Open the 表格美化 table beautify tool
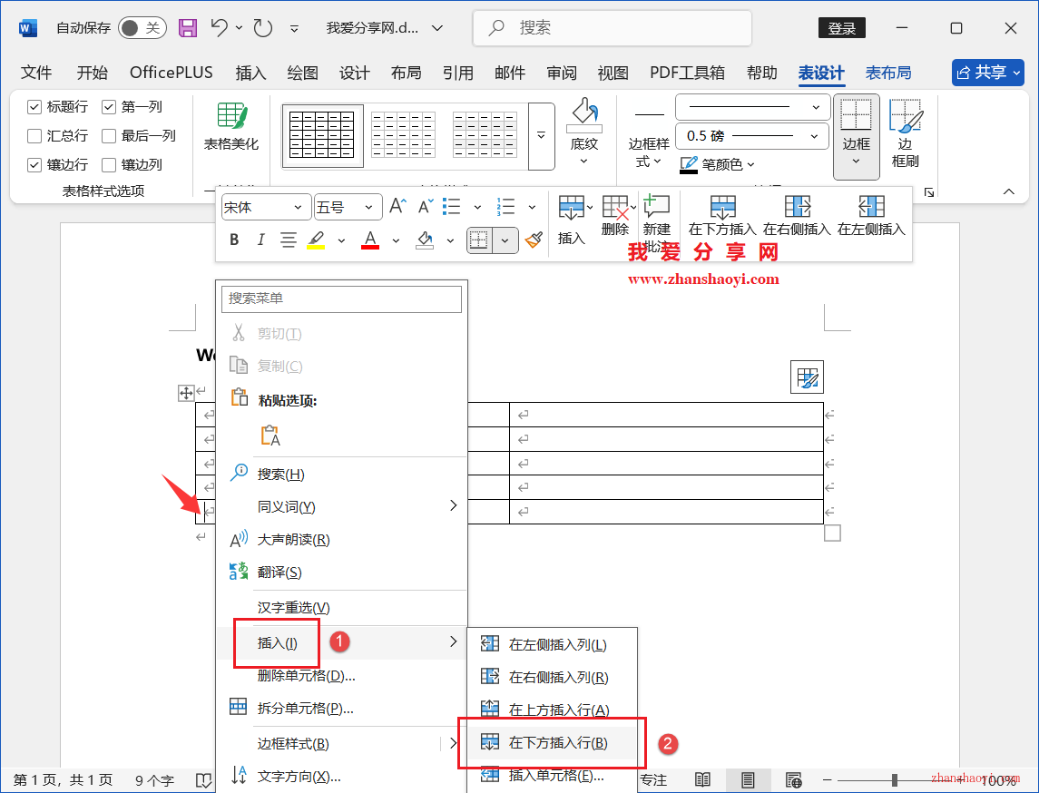This screenshot has width=1039, height=793. 231,127
